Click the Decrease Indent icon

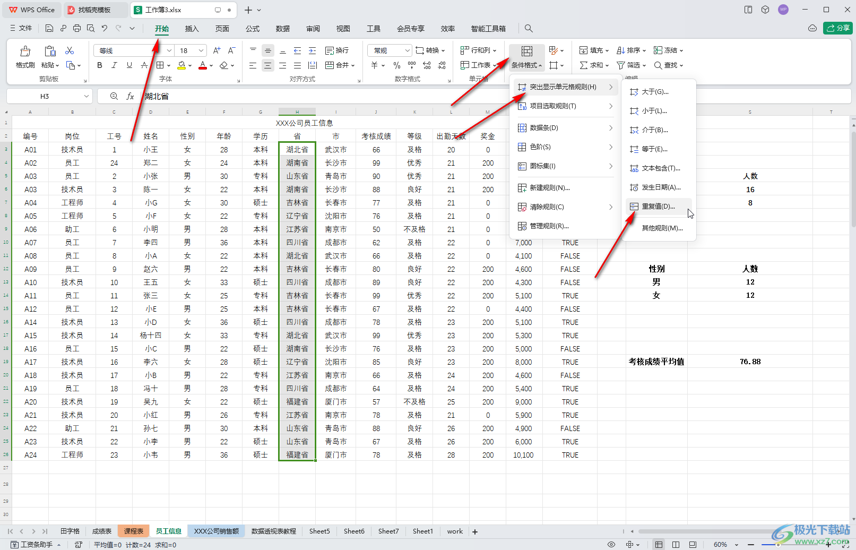coord(298,50)
